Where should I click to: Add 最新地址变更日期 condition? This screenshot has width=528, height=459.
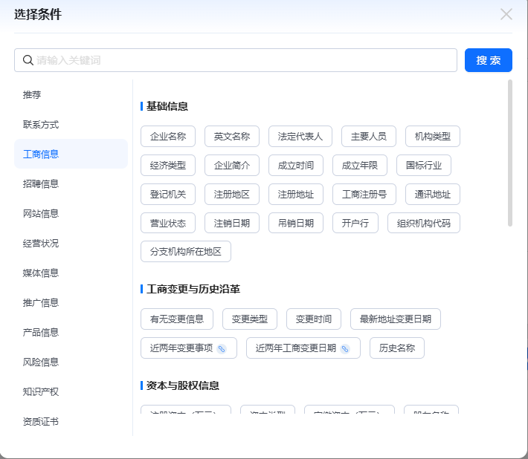396,319
